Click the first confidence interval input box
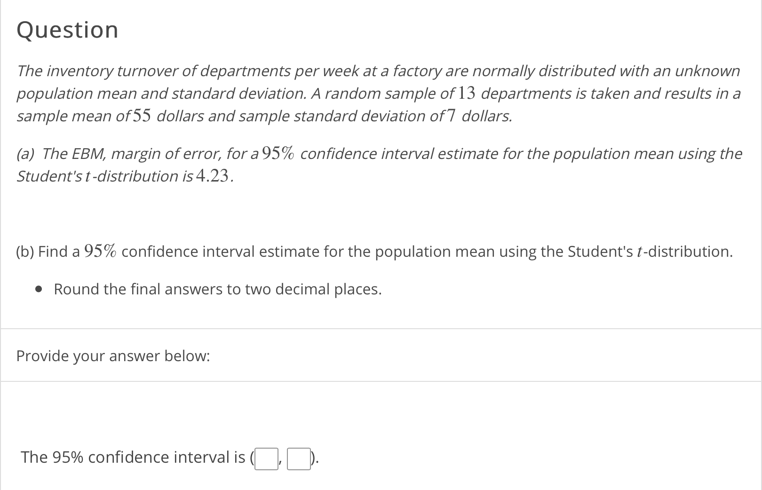 pyautogui.click(x=266, y=459)
